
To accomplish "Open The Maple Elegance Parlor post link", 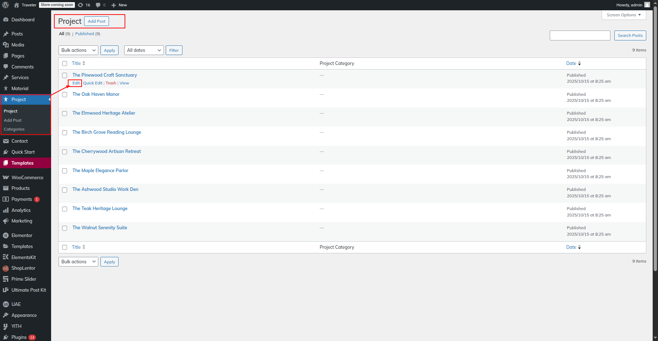I will tap(100, 171).
